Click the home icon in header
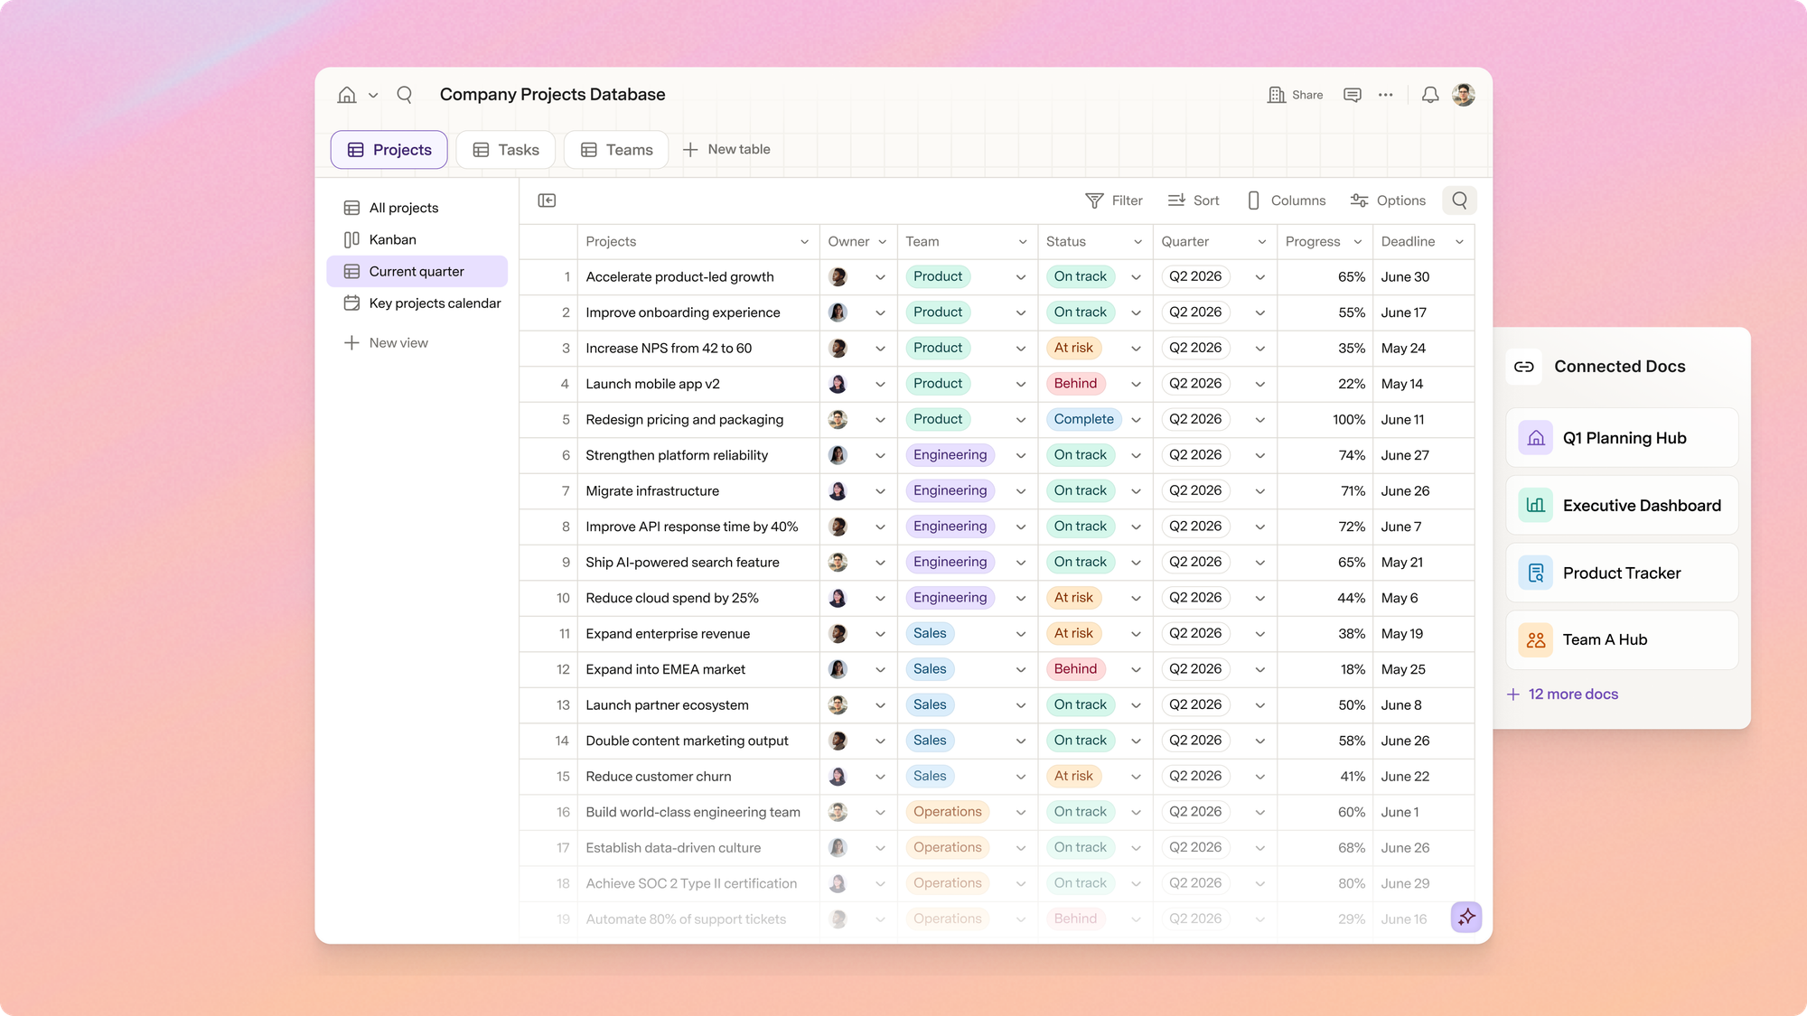The width and height of the screenshot is (1807, 1016). [x=347, y=95]
